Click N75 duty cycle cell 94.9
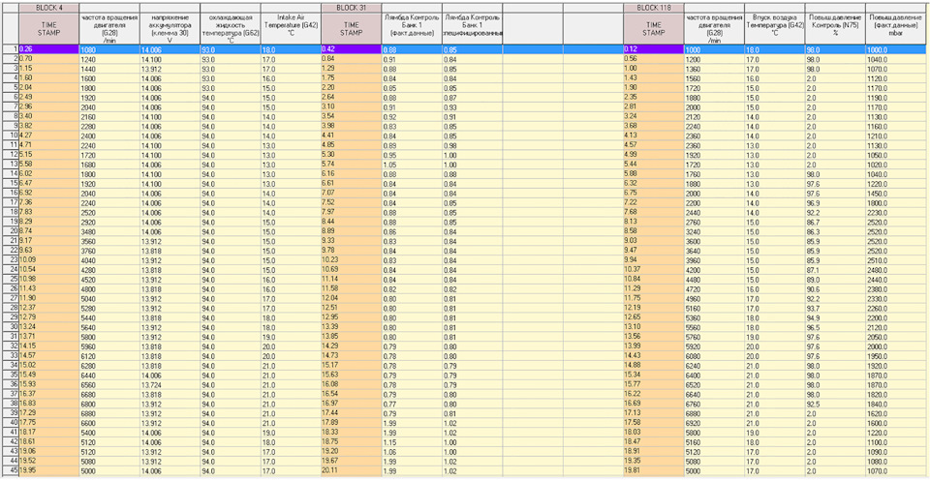Viewport: 930px width, 481px height. (835, 316)
